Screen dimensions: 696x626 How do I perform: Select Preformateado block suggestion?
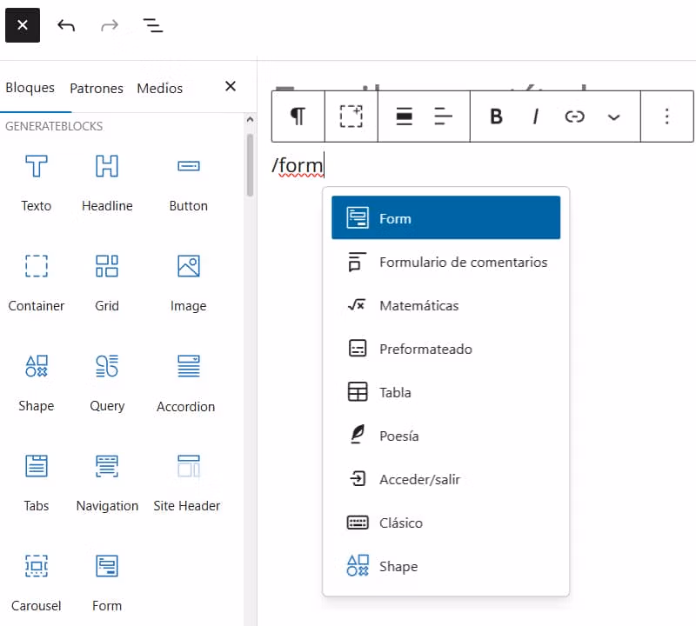click(x=445, y=349)
